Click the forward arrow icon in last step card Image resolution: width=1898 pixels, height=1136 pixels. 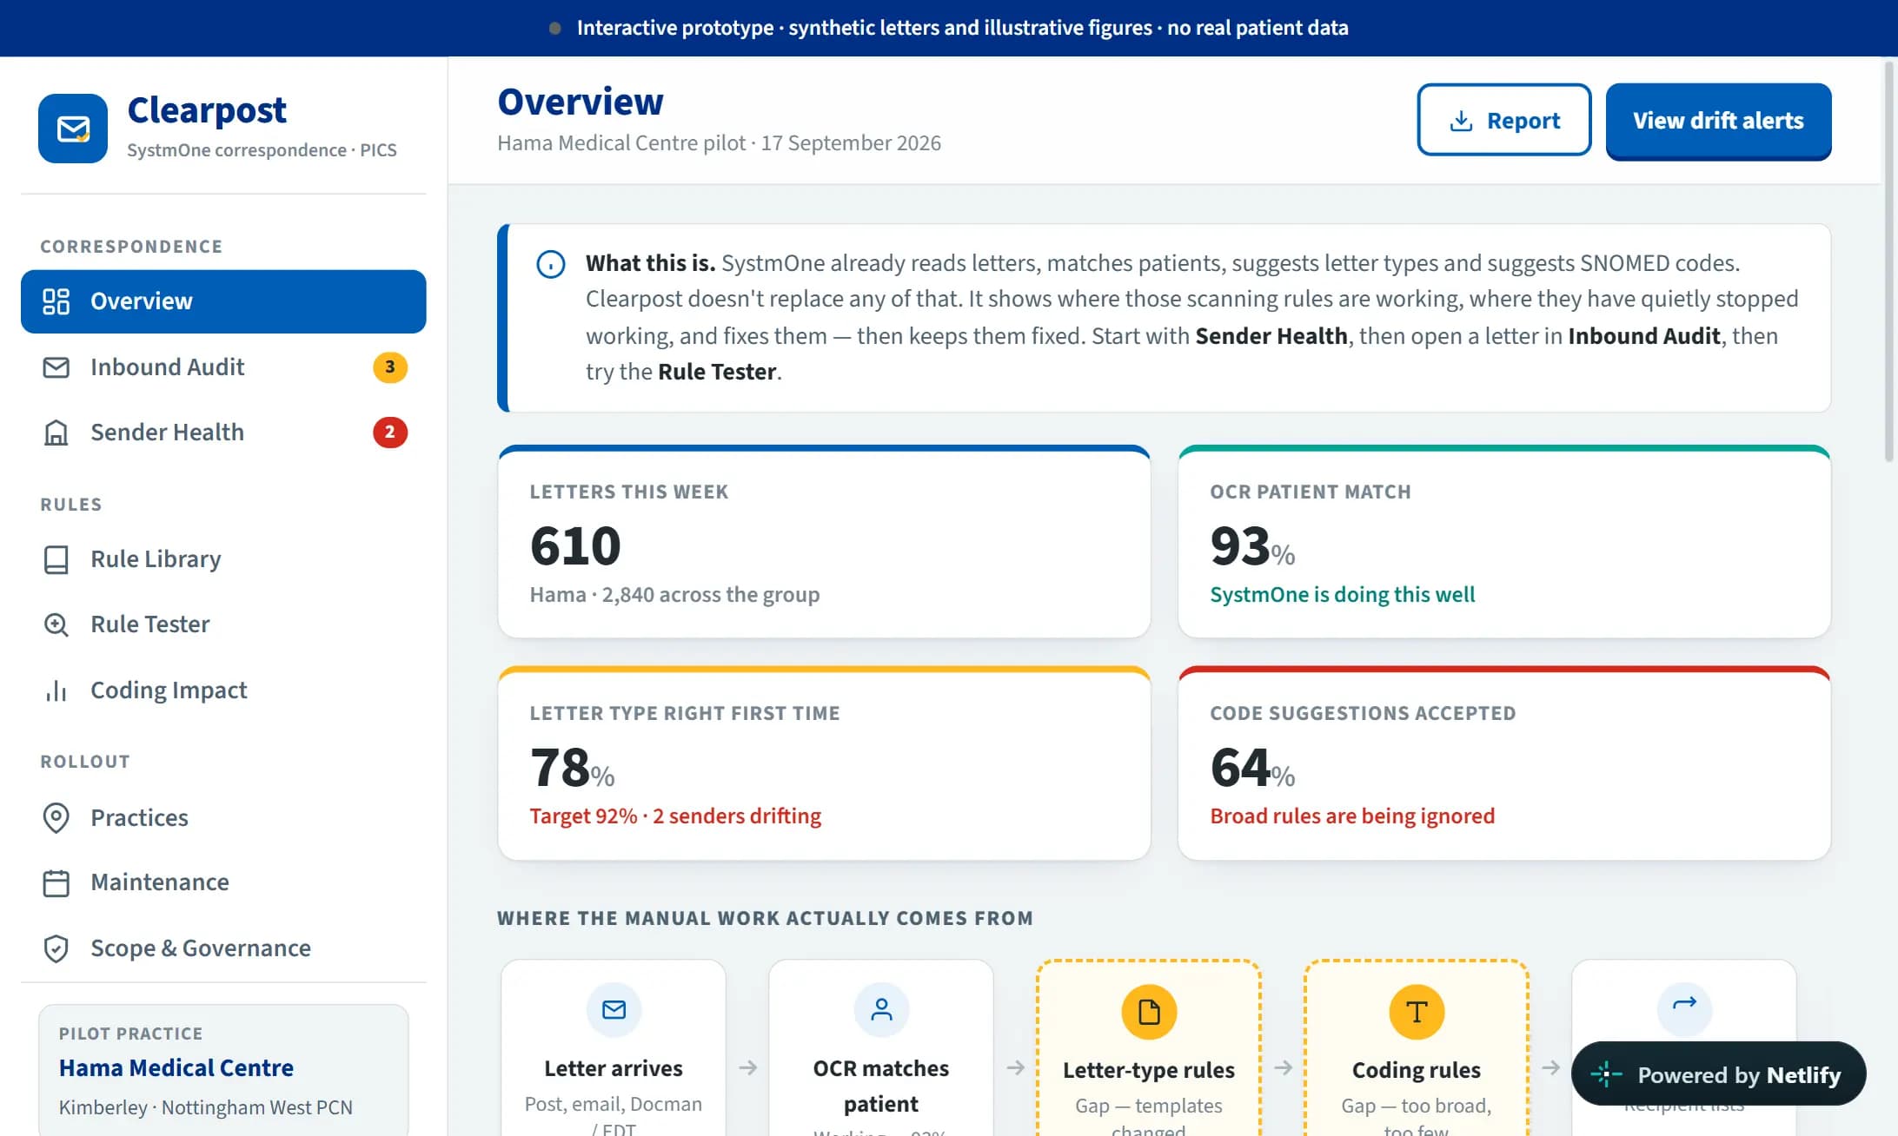click(x=1685, y=1005)
